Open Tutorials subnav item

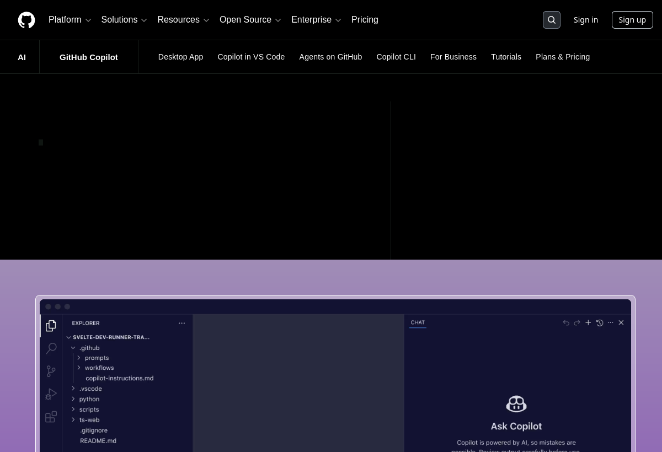click(x=506, y=57)
